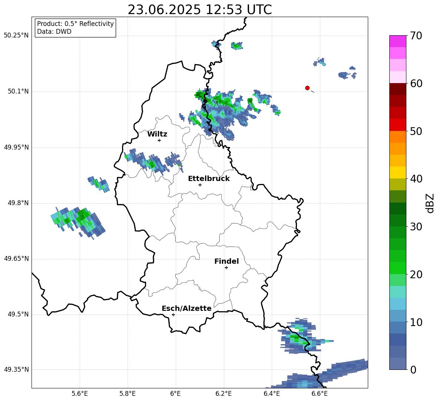Click the colorbar label 40

coord(416,179)
